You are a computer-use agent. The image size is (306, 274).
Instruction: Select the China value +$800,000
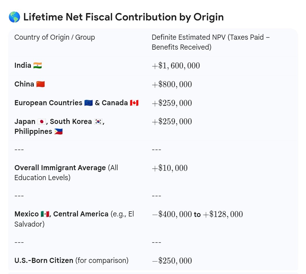point(172,85)
